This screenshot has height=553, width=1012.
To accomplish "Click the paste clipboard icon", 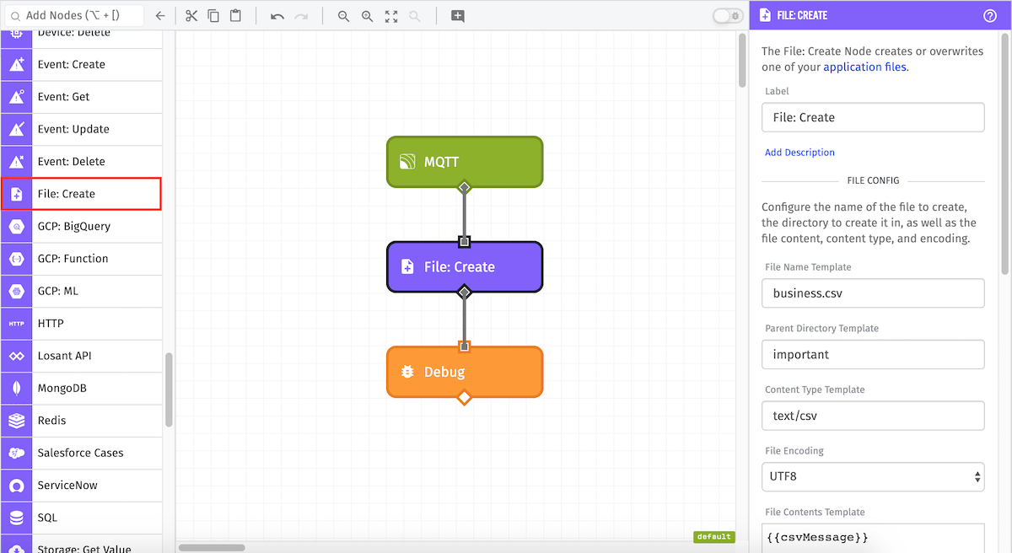I will (235, 15).
